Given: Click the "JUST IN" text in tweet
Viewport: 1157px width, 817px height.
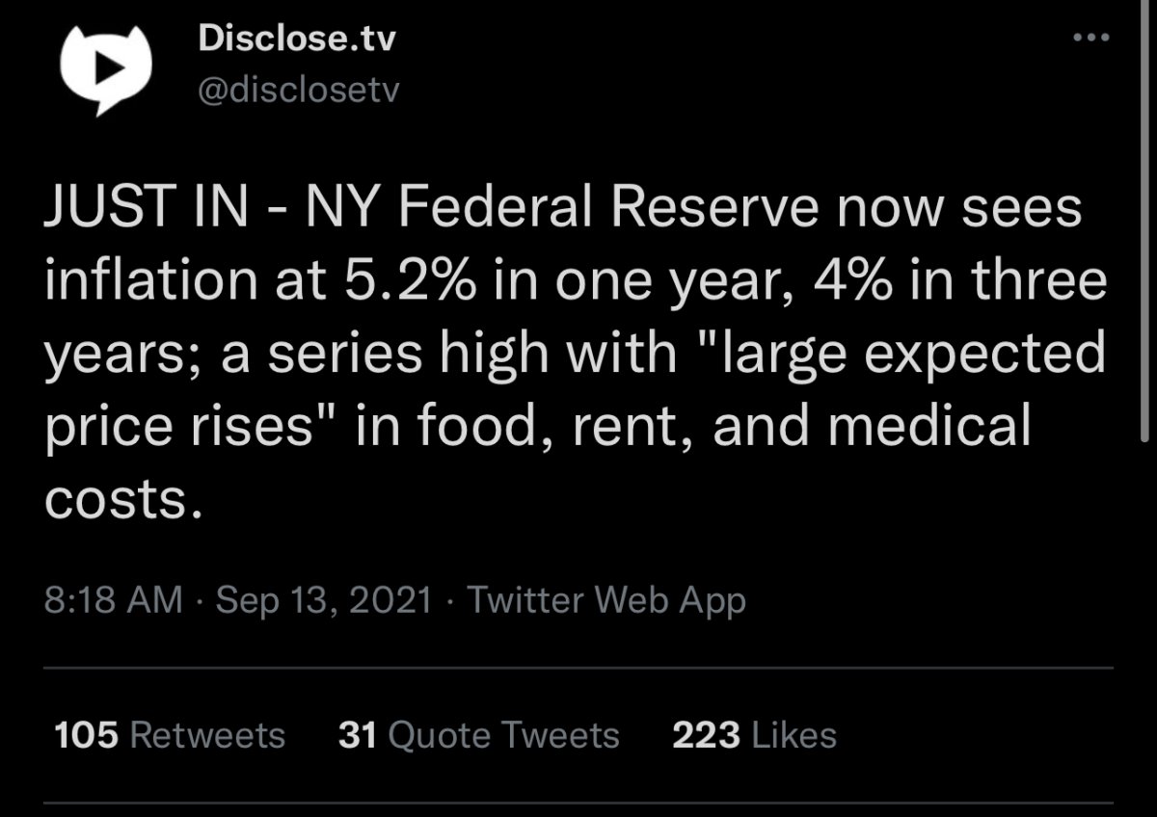Looking at the screenshot, I should click(x=145, y=209).
